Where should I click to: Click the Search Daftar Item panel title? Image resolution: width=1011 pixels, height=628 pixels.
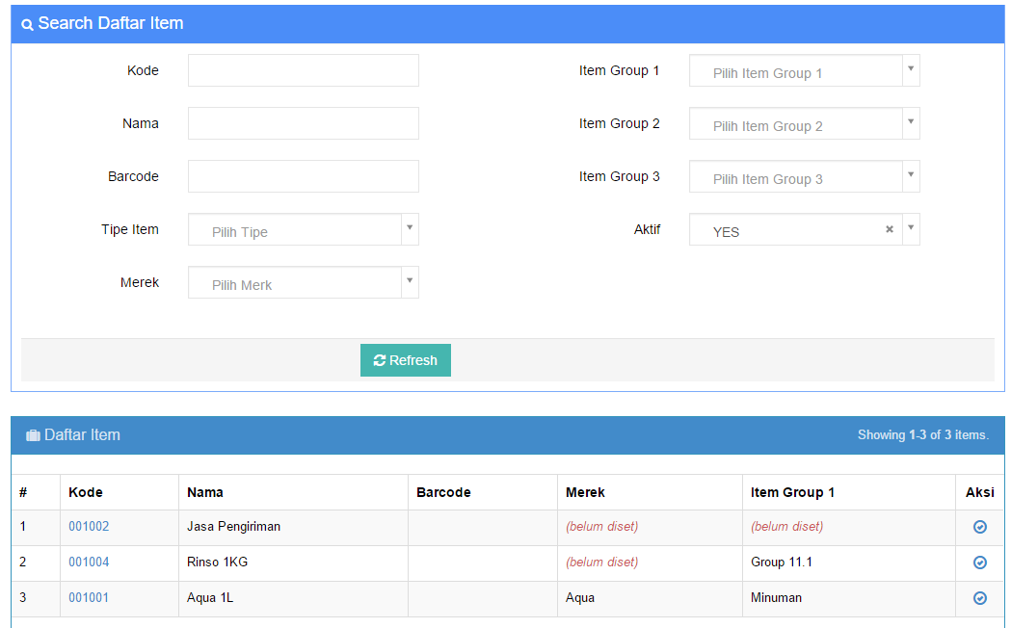click(111, 23)
